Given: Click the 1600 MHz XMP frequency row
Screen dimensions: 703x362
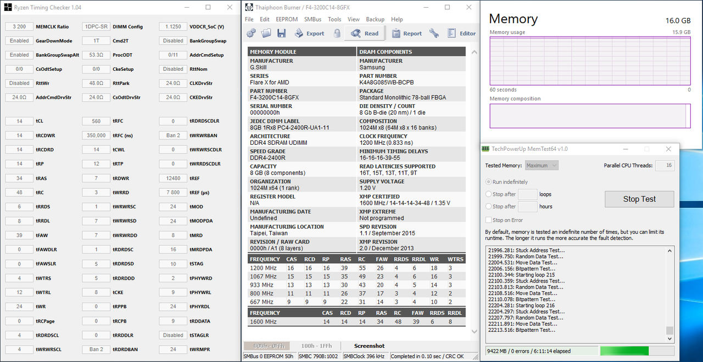Looking at the screenshot, I should click(x=356, y=321).
